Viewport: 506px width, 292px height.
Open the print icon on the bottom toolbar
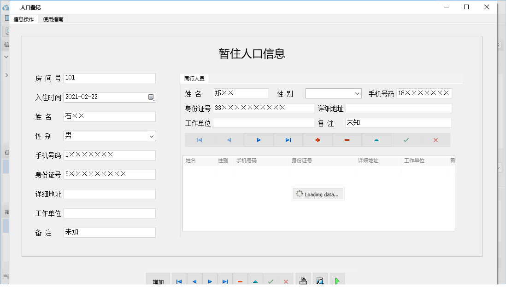pyautogui.click(x=303, y=279)
